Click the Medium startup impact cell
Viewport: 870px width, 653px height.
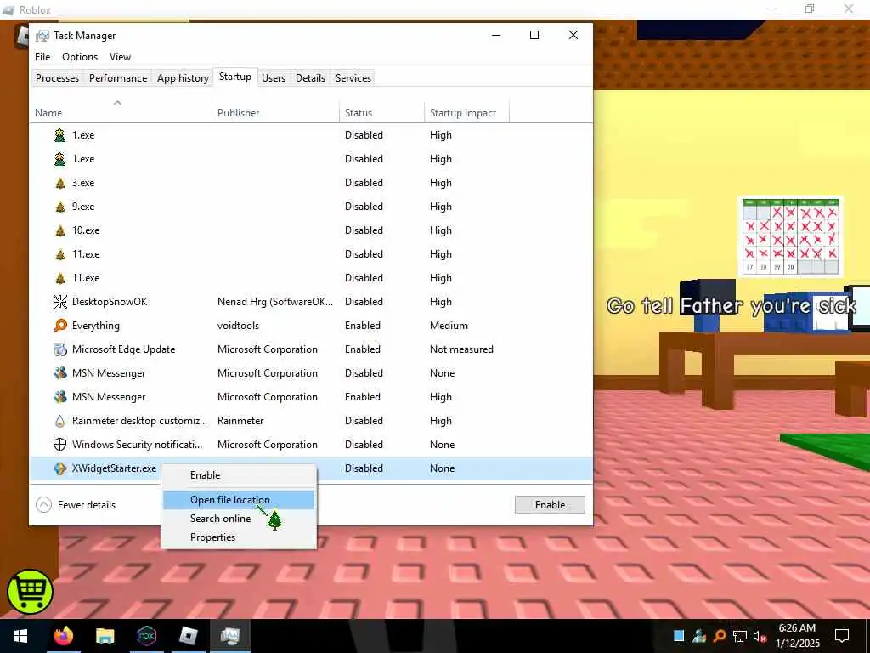click(449, 326)
